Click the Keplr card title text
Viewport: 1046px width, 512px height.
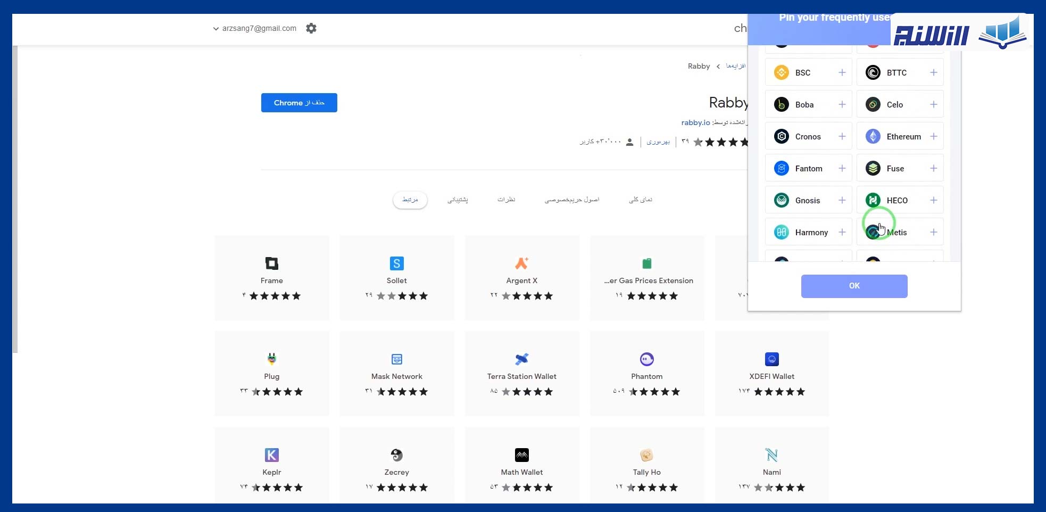point(272,472)
